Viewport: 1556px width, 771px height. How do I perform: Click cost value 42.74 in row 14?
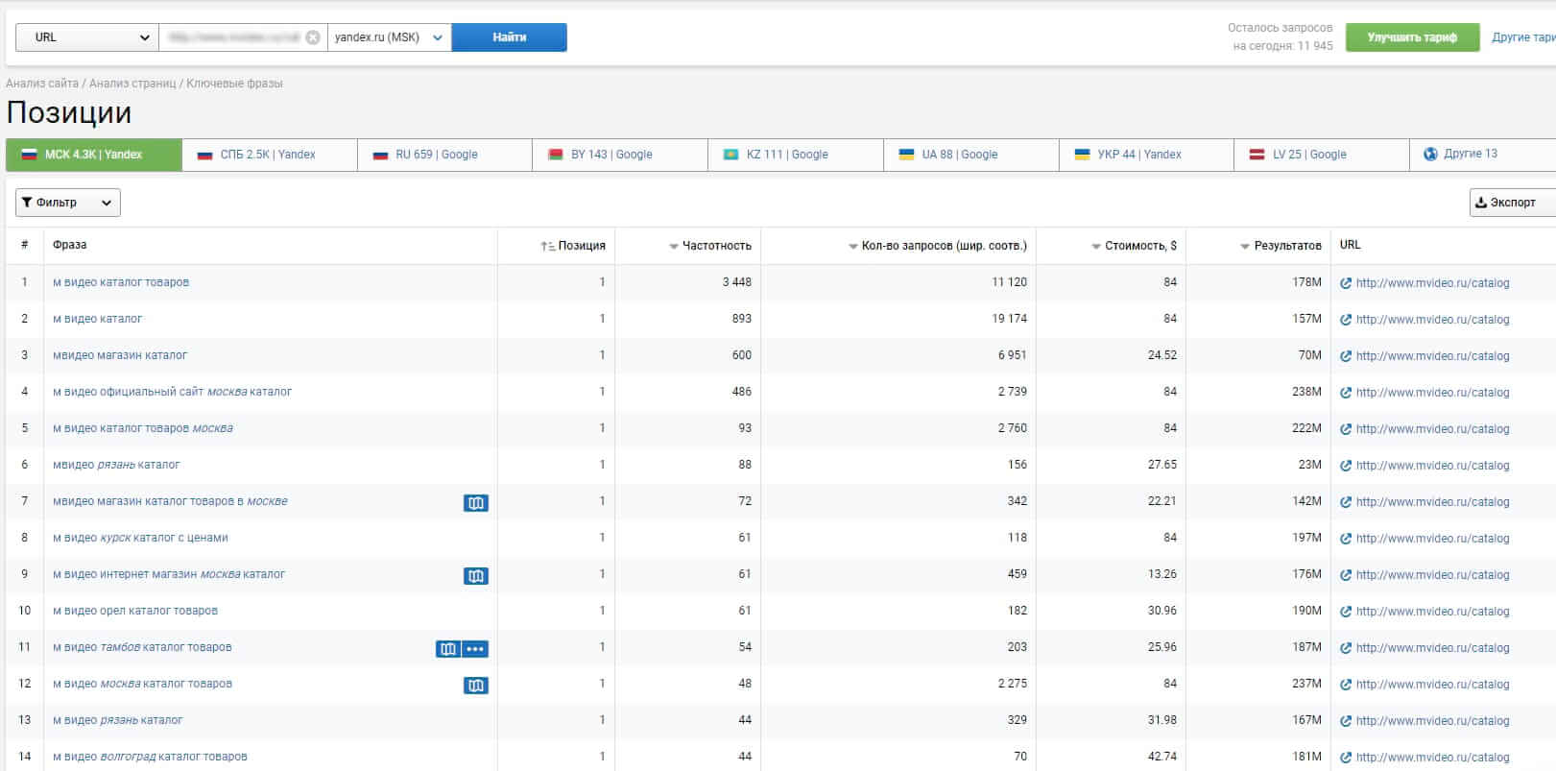[1162, 757]
